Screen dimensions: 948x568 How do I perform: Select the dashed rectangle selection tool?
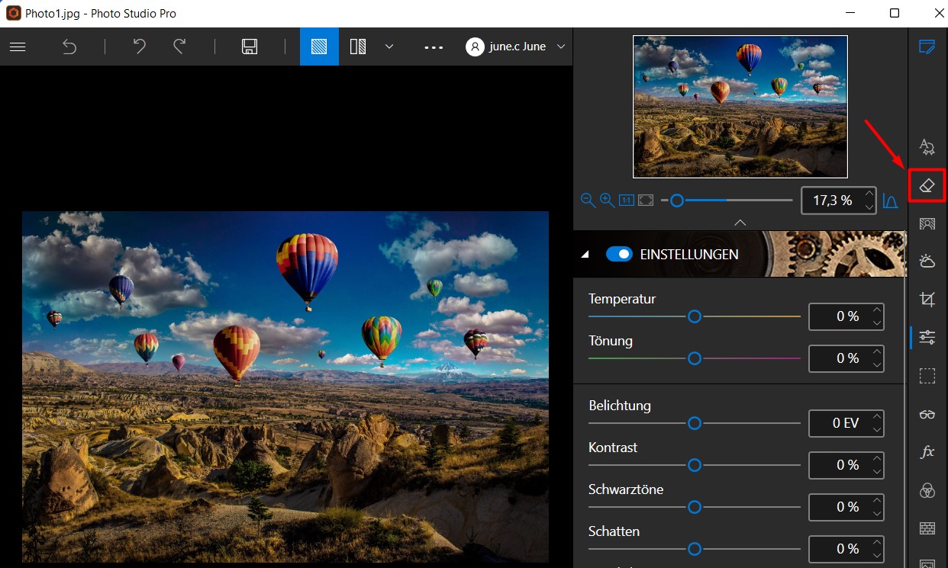pyautogui.click(x=927, y=376)
